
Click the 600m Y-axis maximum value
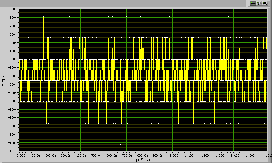pos(13,10)
